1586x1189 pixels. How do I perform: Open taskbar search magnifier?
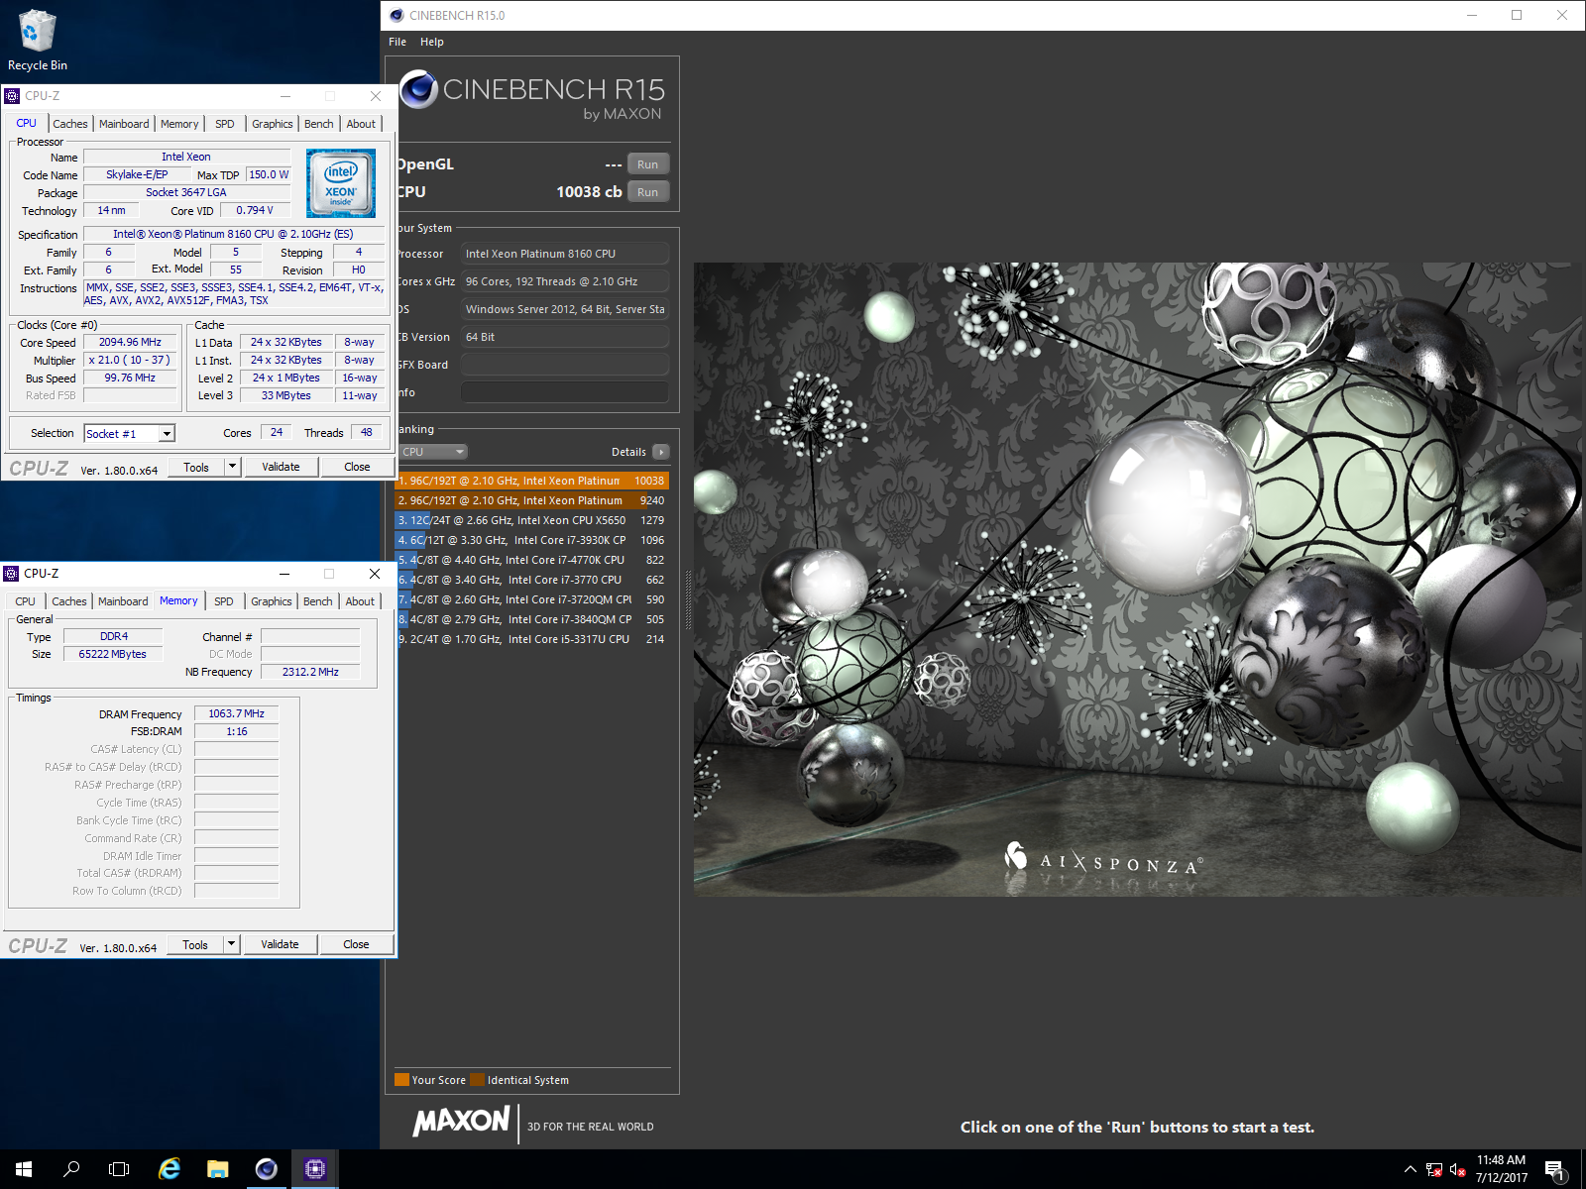(71, 1169)
